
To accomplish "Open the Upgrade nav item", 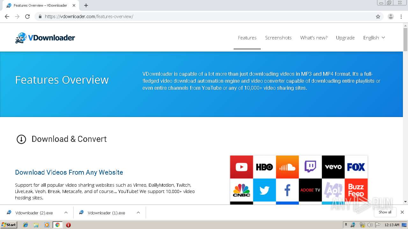I will pyautogui.click(x=345, y=38).
